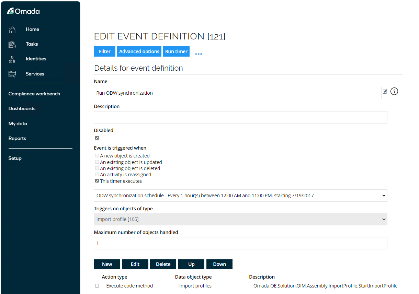The width and height of the screenshot is (419, 294).
Task: Check 'An existing object is updated'
Action: [97, 162]
